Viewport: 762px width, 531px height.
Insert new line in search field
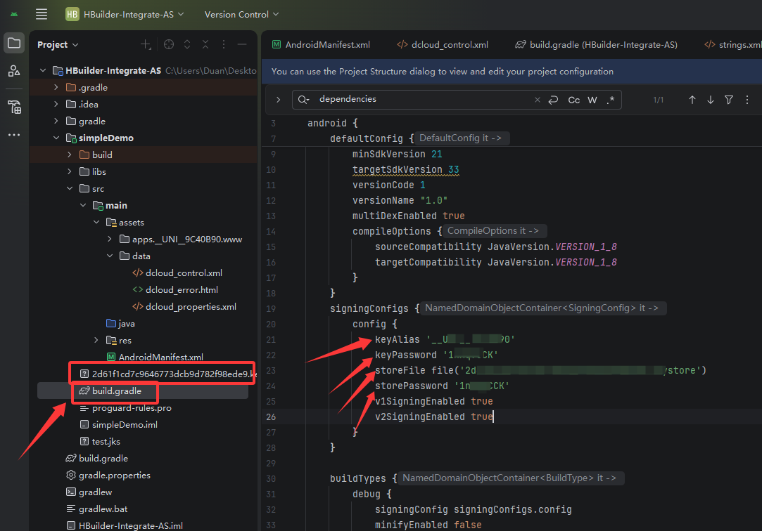point(553,100)
